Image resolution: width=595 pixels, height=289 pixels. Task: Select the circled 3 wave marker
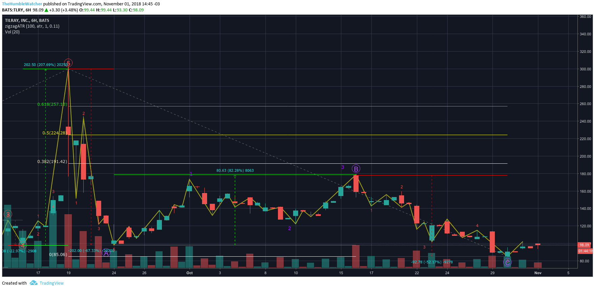(x=8, y=214)
